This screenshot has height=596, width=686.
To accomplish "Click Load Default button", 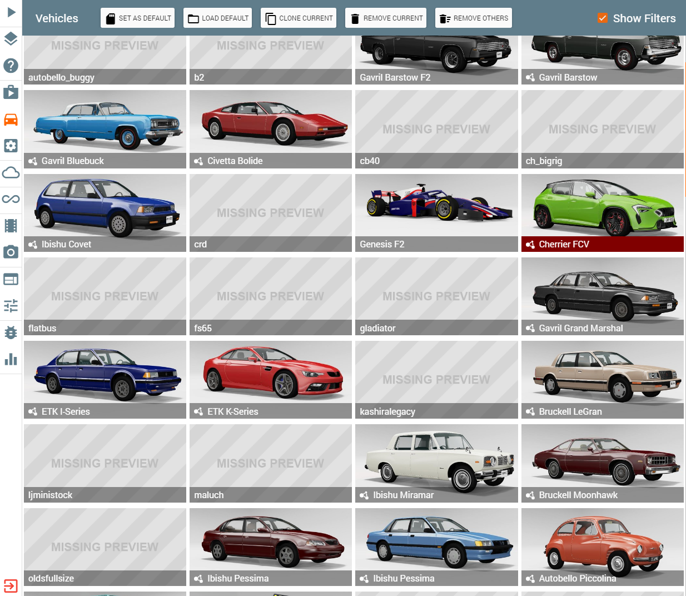I will point(217,18).
